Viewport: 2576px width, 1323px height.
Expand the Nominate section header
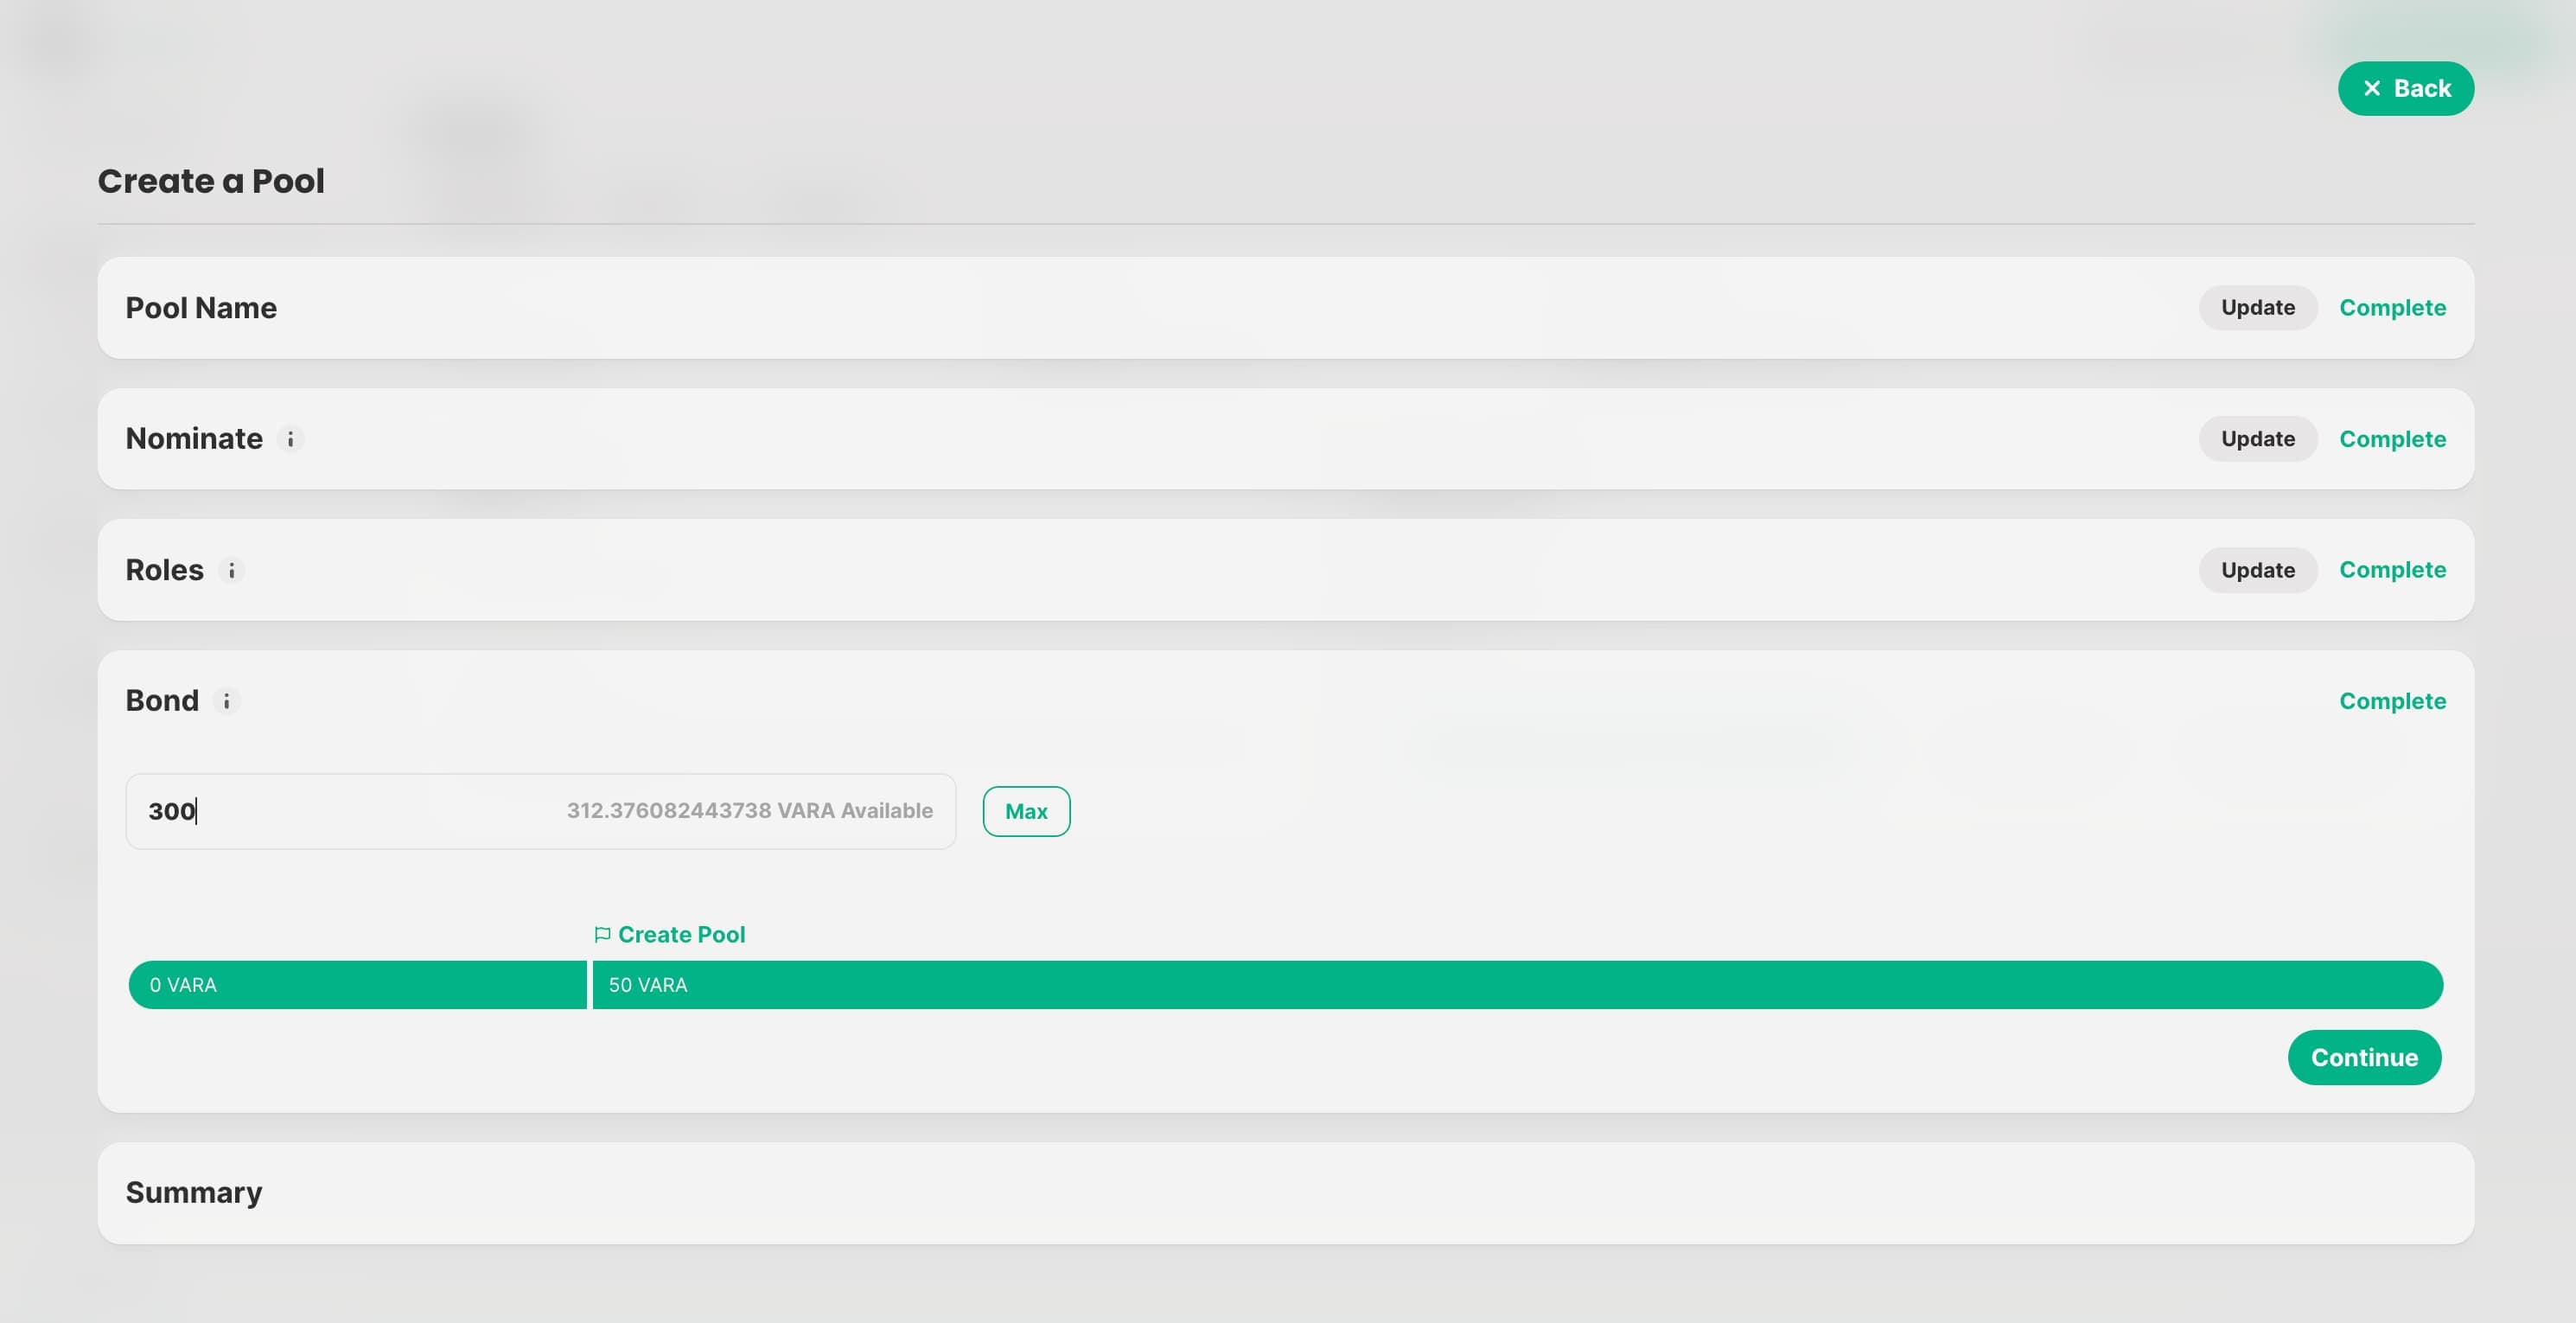click(194, 439)
